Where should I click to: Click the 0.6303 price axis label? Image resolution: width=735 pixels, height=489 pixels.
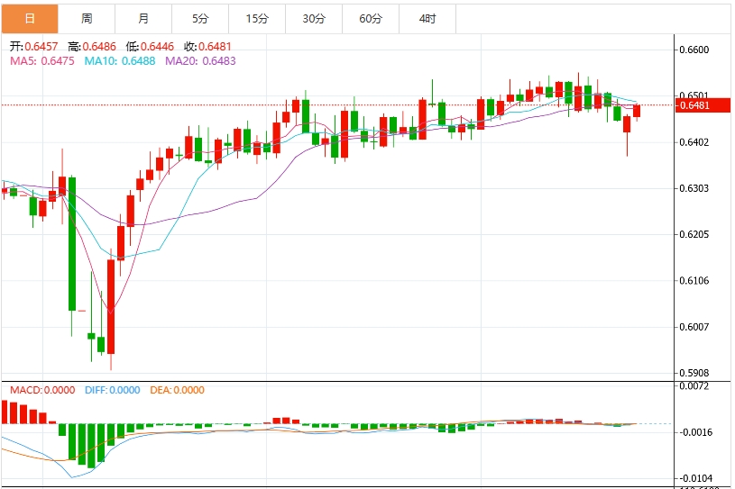(x=694, y=188)
